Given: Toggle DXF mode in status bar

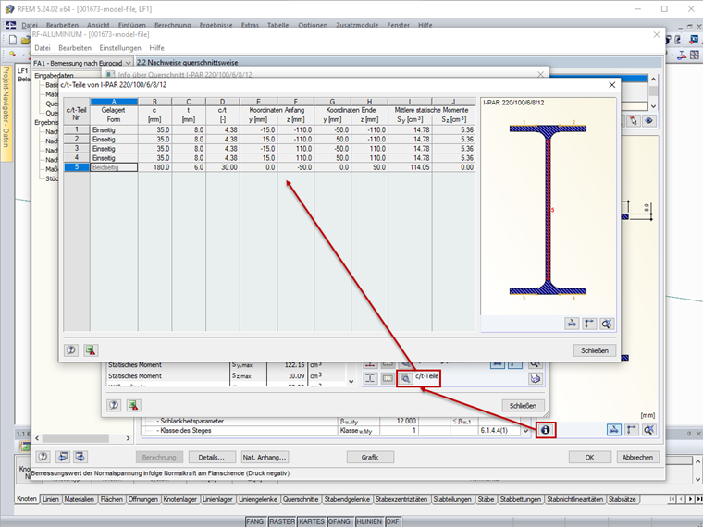Looking at the screenshot, I should 393,521.
